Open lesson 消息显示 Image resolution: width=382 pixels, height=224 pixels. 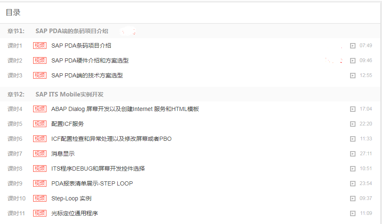point(63,154)
